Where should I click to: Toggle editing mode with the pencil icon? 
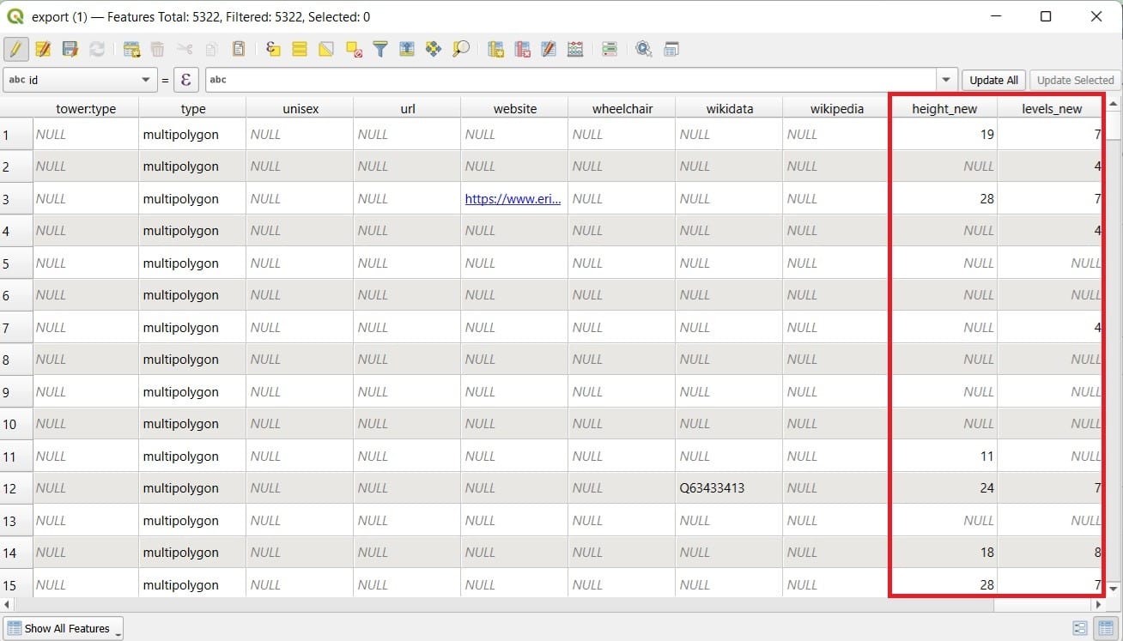coord(15,49)
